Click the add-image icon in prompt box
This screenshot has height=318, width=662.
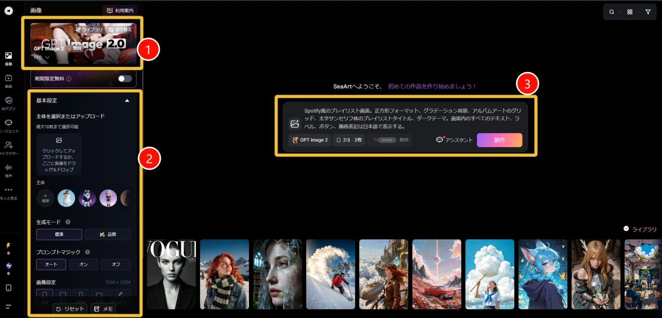tap(294, 124)
